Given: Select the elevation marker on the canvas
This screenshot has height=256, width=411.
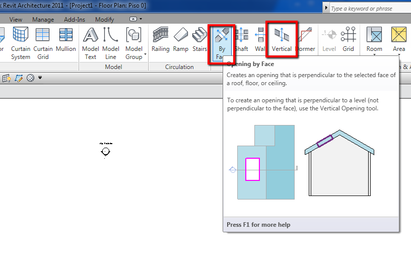Looking at the screenshot, I should coord(106,151).
